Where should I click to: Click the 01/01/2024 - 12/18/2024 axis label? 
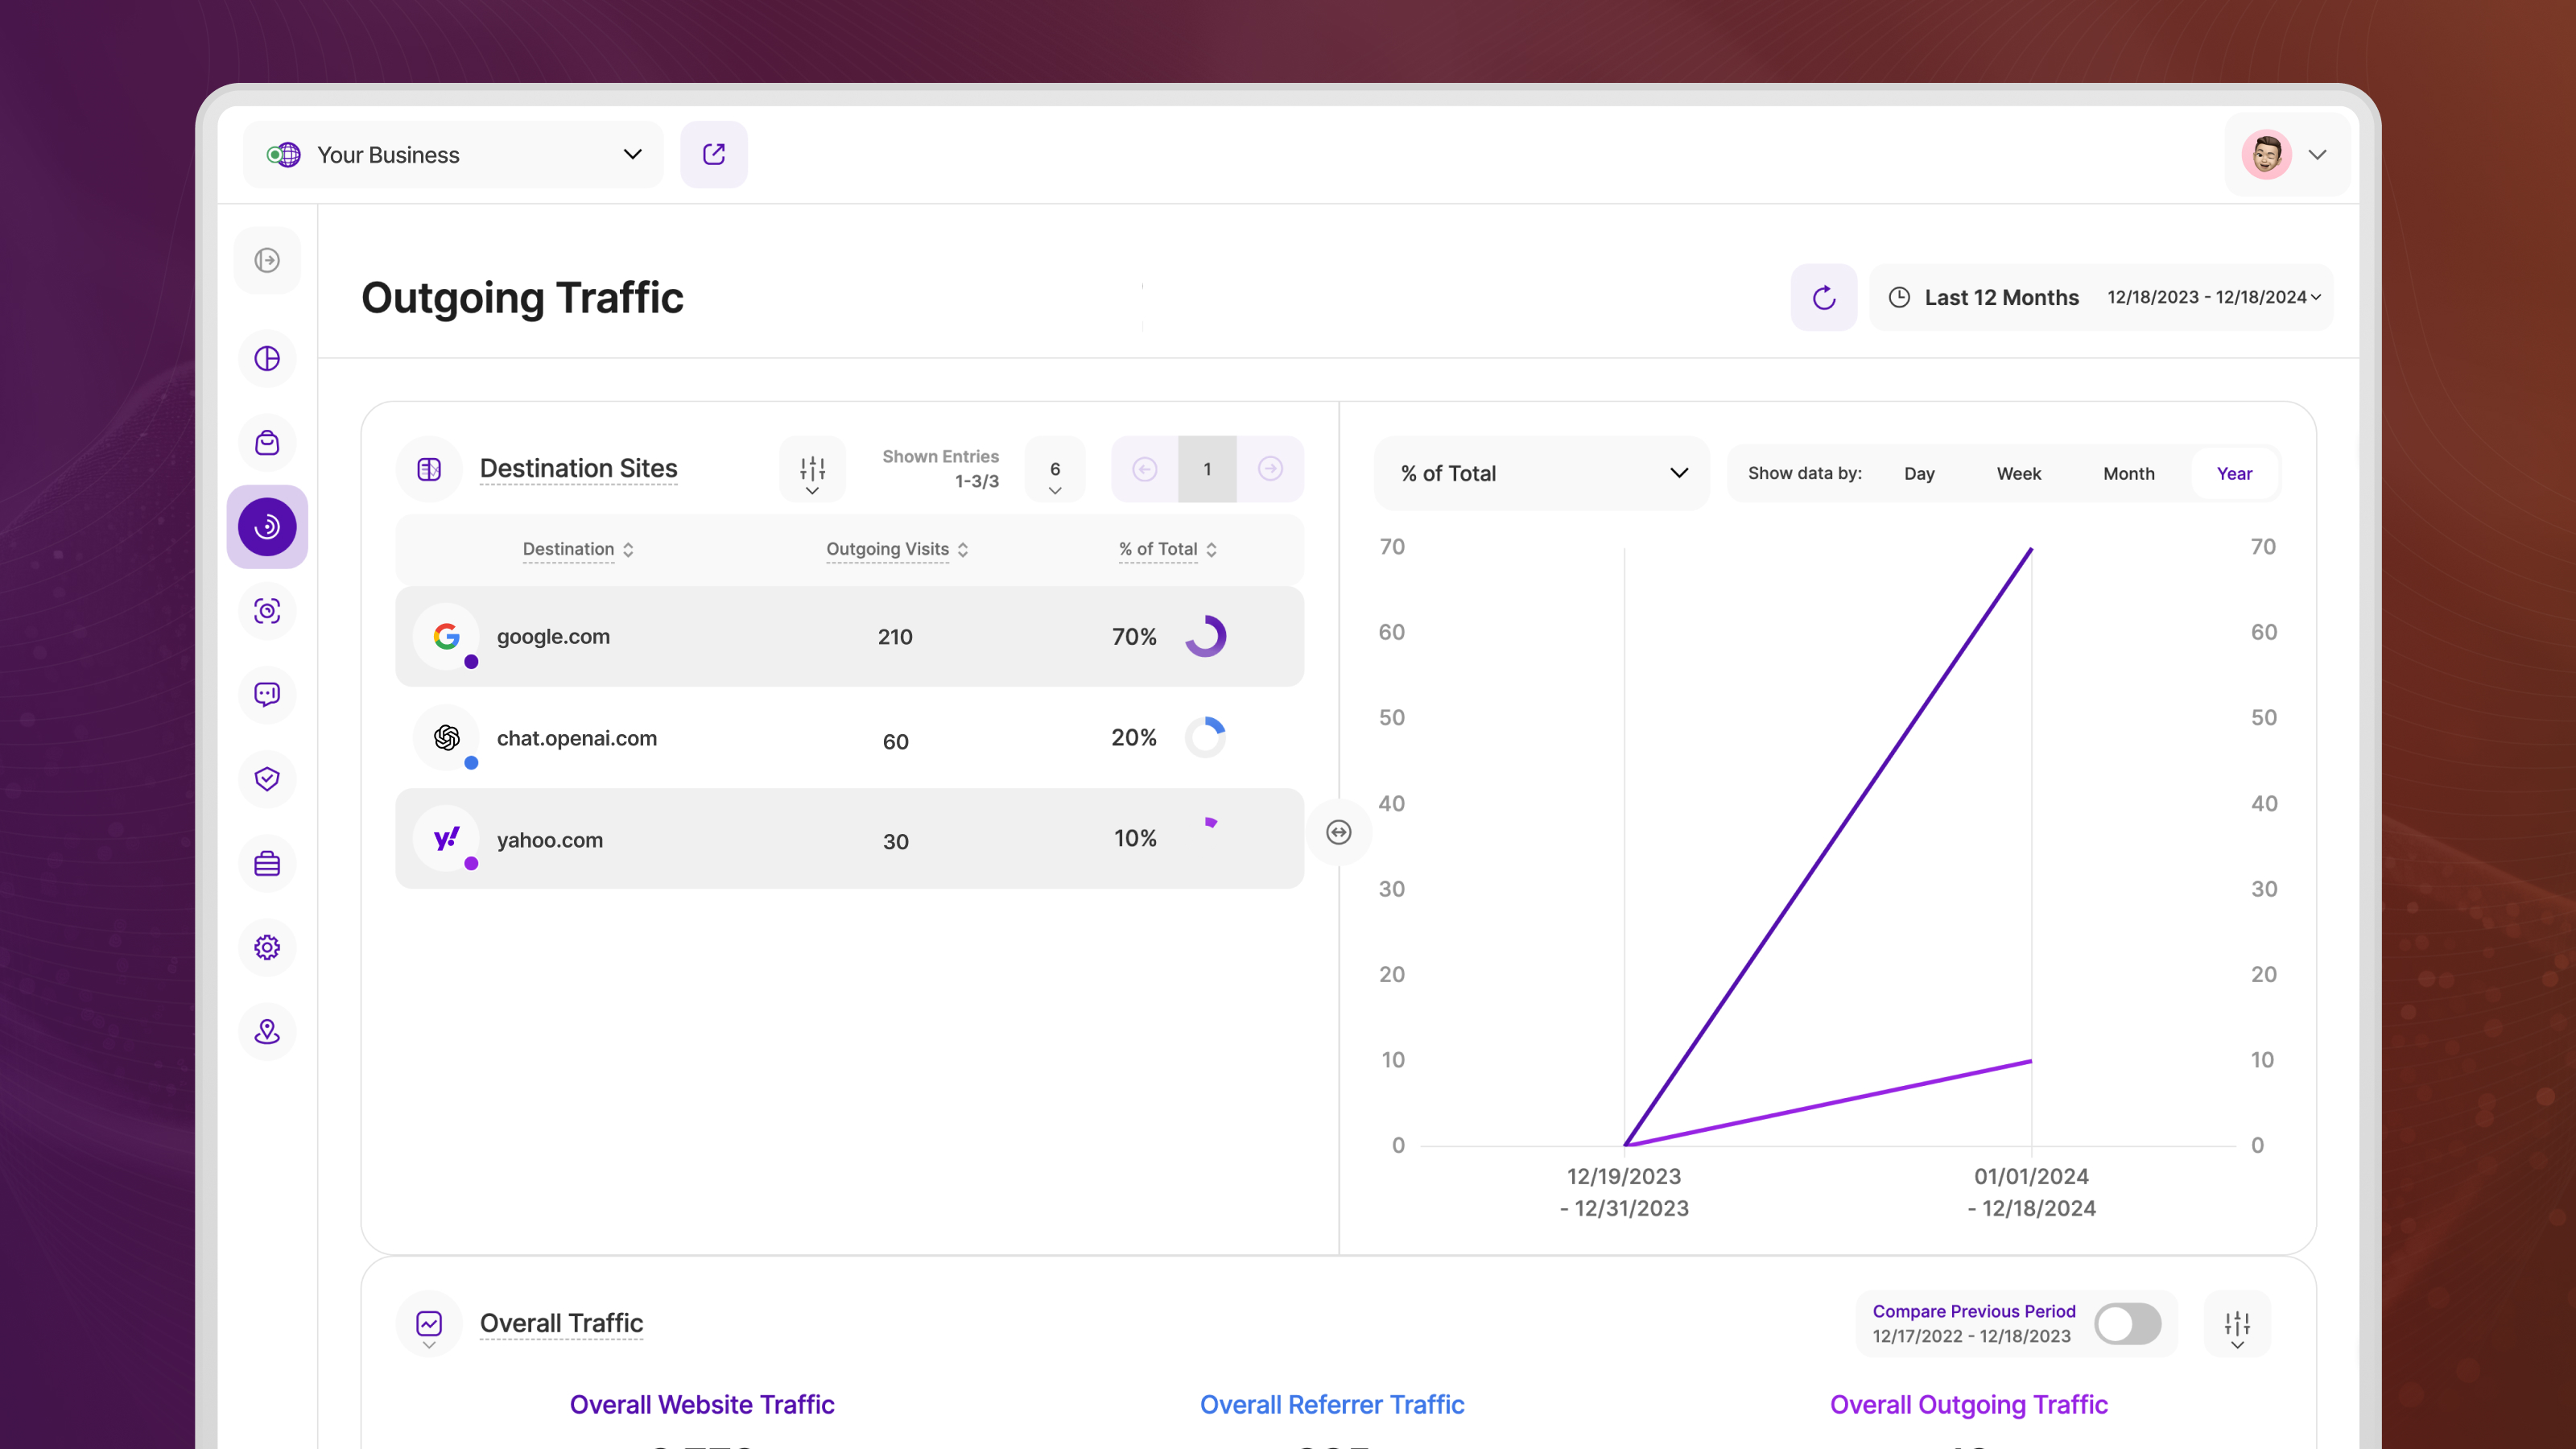point(2031,1192)
